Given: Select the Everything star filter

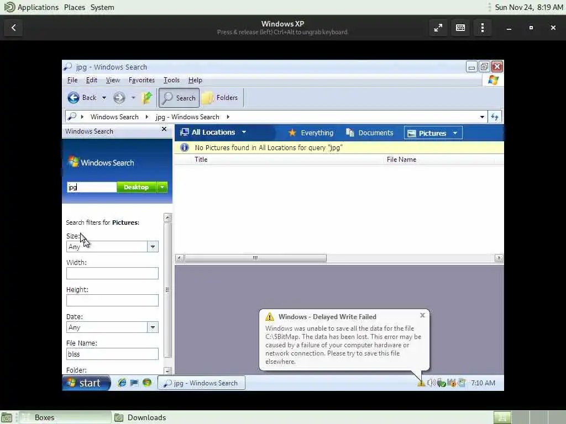Looking at the screenshot, I should tap(311, 133).
